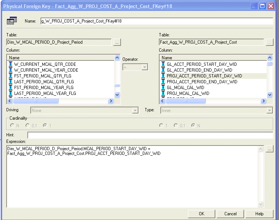The height and width of the screenshot is (220, 279).
Task: Click Expression box scroll down arrow
Action: pos(261,204)
